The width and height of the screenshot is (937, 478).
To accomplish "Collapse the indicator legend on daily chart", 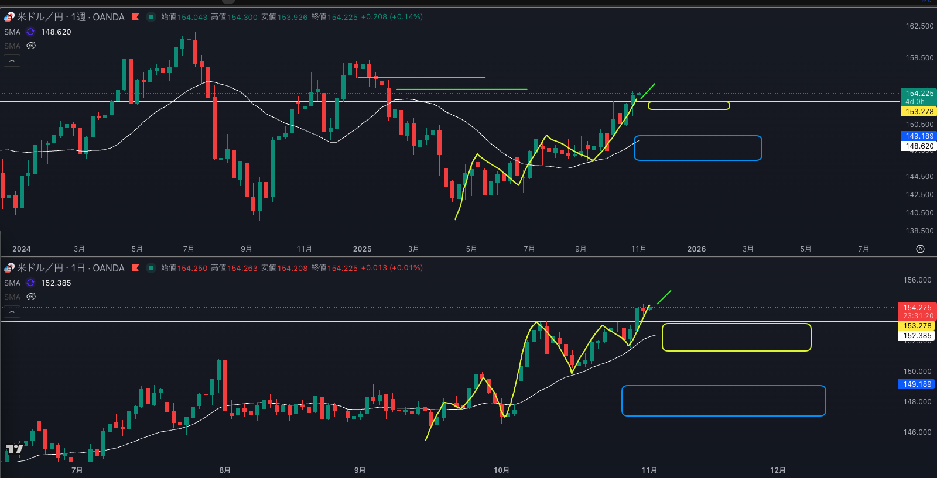I will point(12,312).
